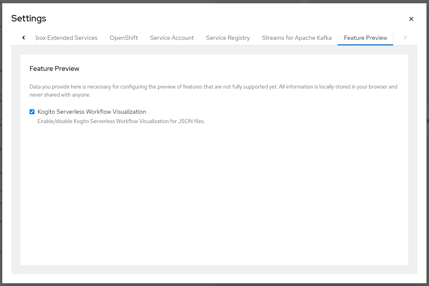Click the feature description text under the checkbox

point(121,121)
